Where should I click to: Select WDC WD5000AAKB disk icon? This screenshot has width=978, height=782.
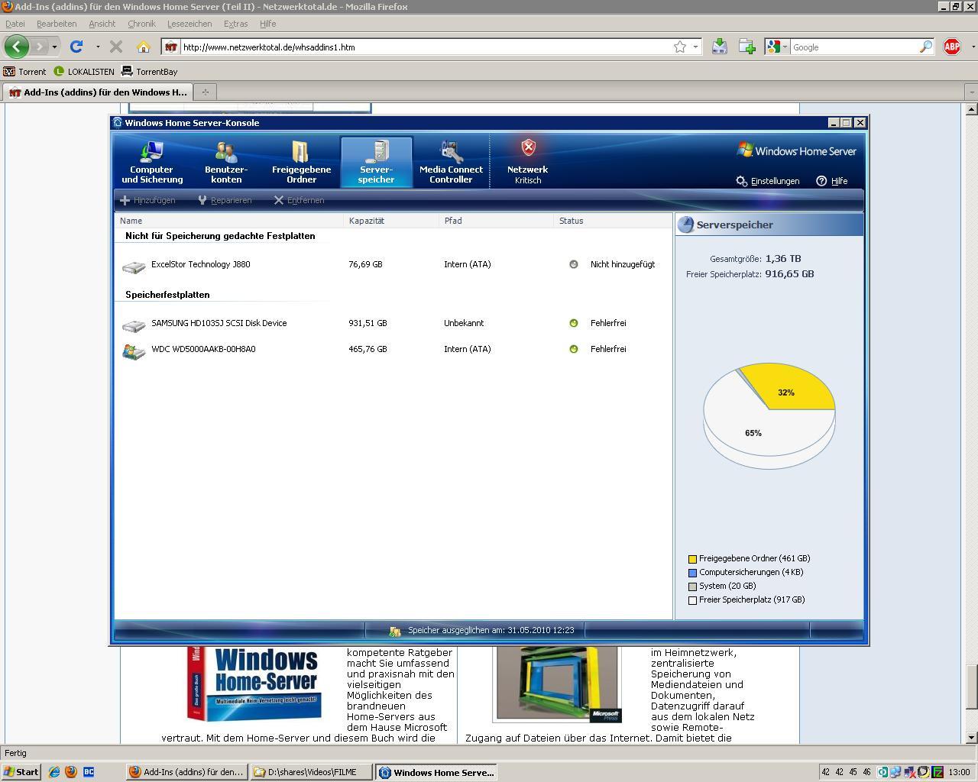(x=134, y=351)
